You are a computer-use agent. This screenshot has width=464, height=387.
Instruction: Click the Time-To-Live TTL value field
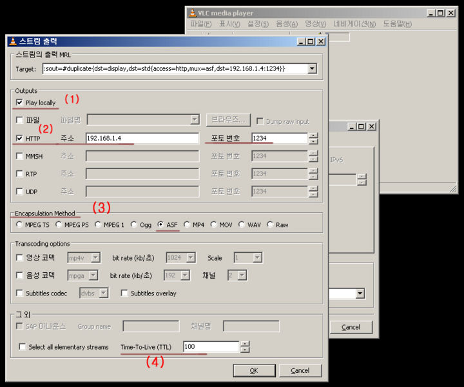point(211,347)
